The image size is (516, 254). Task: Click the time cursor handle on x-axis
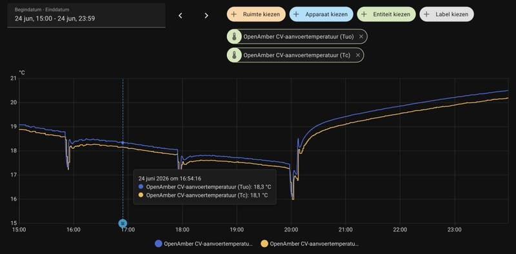click(x=123, y=224)
